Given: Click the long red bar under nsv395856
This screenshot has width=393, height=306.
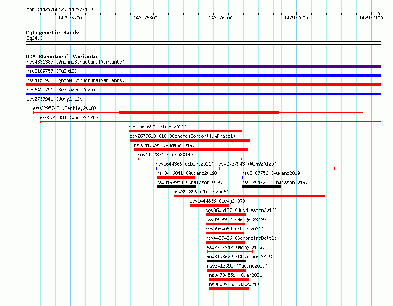Looking at the screenshot, I should tap(249, 196).
